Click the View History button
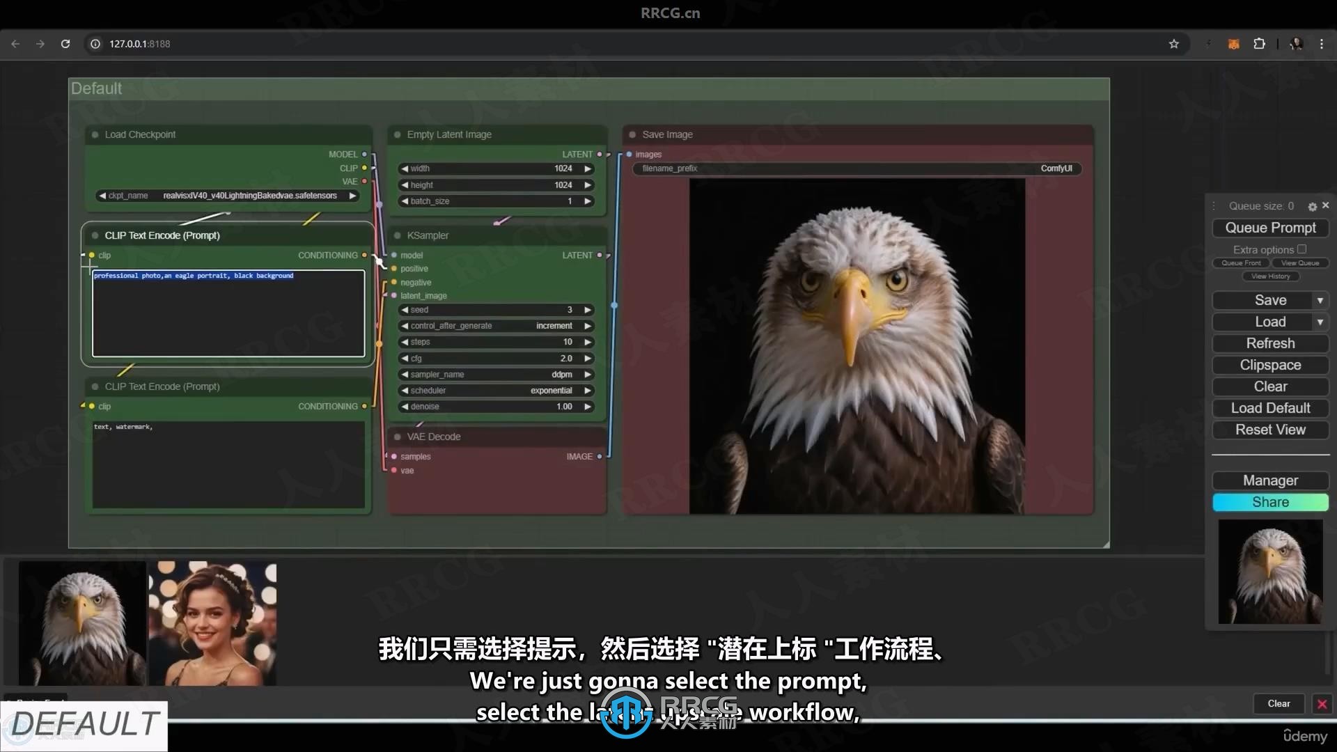This screenshot has height=752, width=1337. click(1270, 276)
